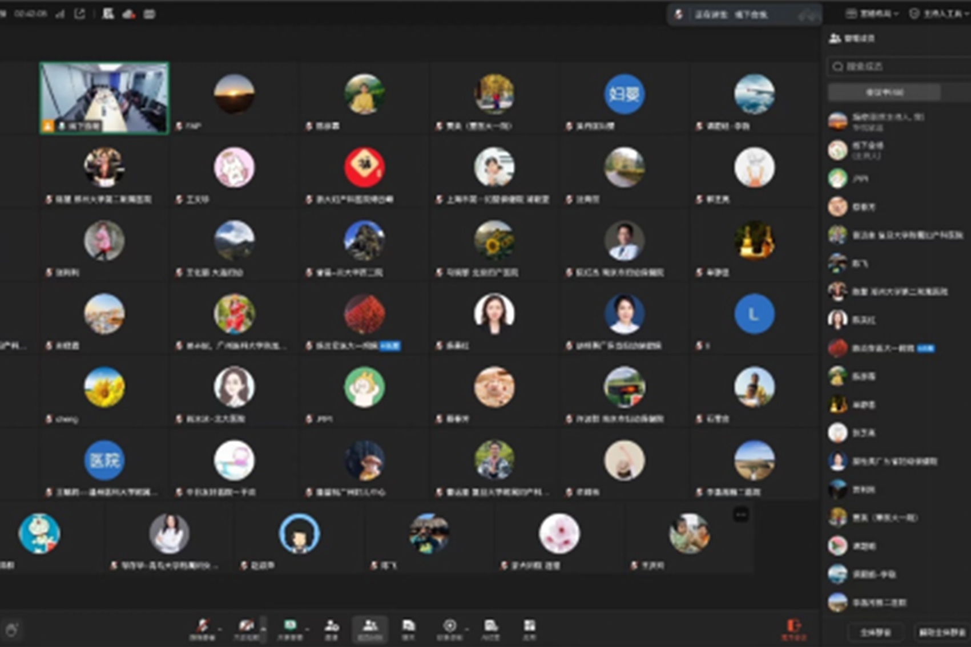Open the share screen button

pos(289,628)
